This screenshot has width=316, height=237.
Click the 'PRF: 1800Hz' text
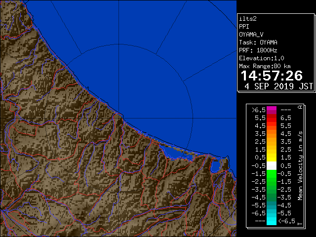coord(258,50)
